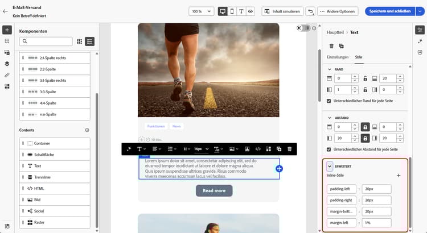Click Speichern und schließen button
The width and height of the screenshot is (427, 233).
tap(390, 11)
